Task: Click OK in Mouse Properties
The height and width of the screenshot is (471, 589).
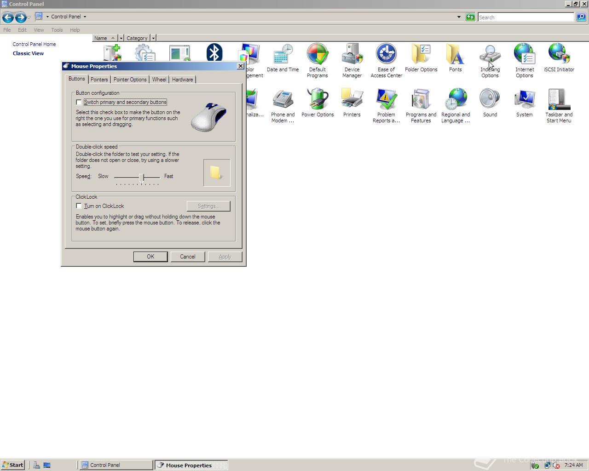Action: click(x=150, y=257)
